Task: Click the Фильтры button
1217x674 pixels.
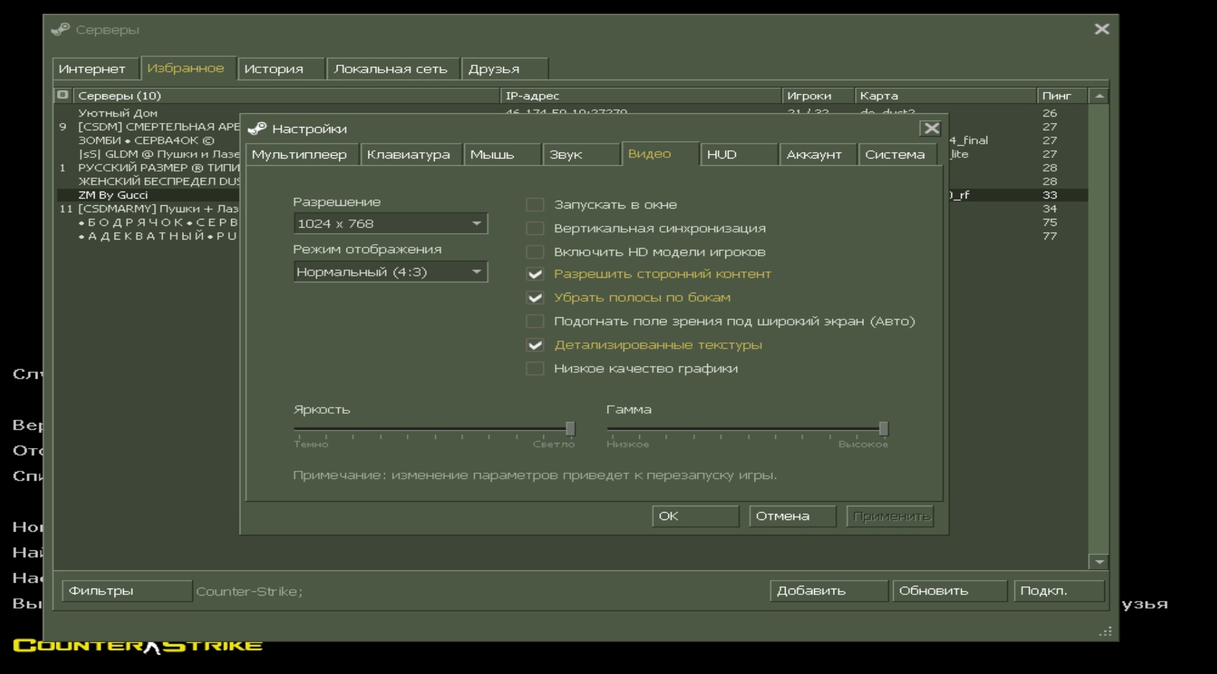Action: 126,590
